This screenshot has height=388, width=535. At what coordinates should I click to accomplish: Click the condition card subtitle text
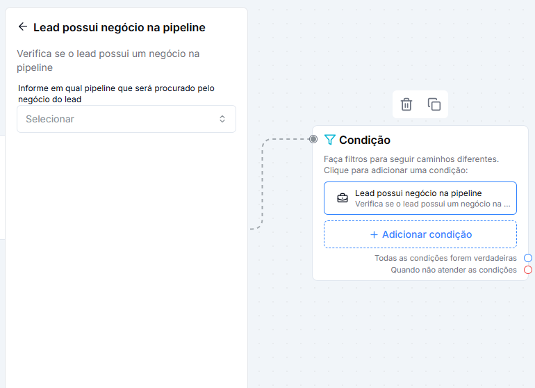pos(432,204)
